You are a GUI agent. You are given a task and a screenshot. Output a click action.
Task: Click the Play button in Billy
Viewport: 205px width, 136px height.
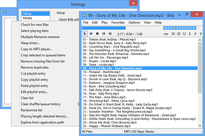coord(84,34)
